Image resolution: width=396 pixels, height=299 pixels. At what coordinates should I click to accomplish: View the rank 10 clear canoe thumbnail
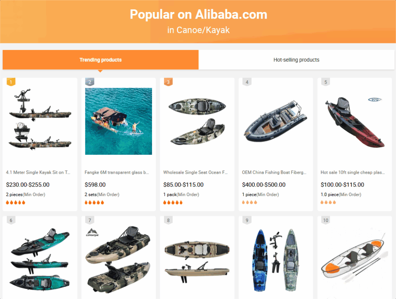355,260
